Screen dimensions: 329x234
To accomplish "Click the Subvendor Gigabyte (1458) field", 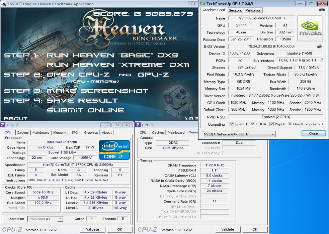I will coord(299,53).
